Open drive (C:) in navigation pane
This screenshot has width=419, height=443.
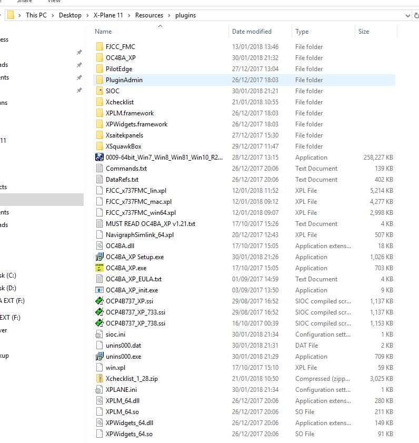tap(8, 275)
